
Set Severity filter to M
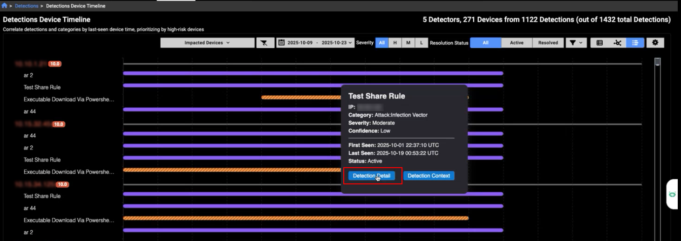point(408,43)
